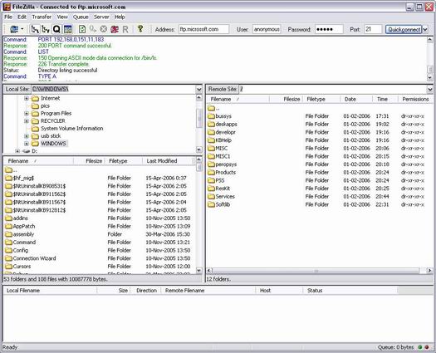Click the peropsys remote folder icon

[211, 164]
